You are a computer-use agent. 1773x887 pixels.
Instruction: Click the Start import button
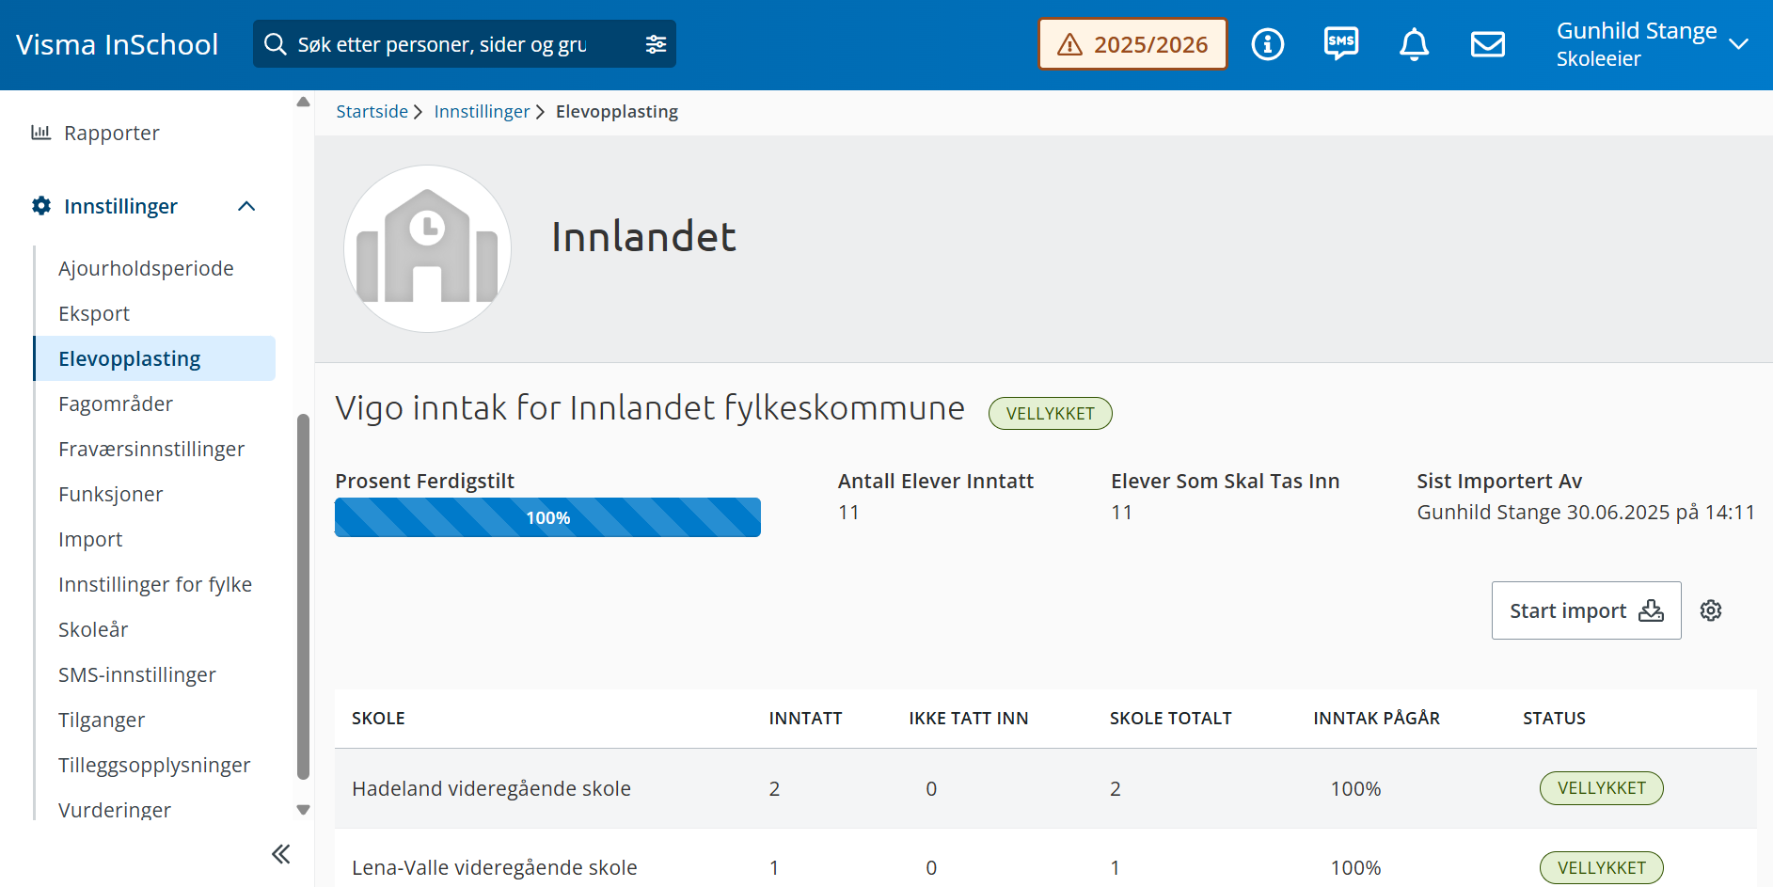1586,610
